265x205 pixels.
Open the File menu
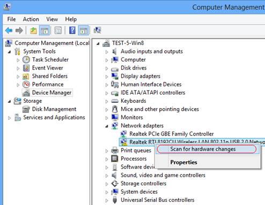[x=11, y=19]
